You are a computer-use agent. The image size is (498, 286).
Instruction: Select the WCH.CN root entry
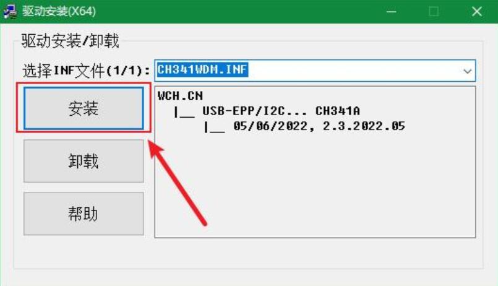[180, 96]
